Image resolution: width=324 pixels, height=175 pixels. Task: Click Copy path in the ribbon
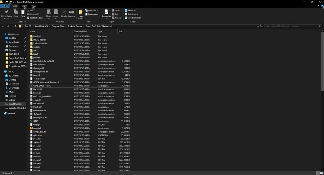pyautogui.click(x=33, y=14)
